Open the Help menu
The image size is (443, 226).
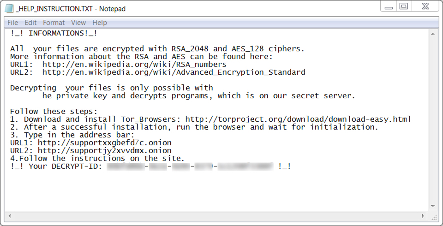pyautogui.click(x=100, y=23)
